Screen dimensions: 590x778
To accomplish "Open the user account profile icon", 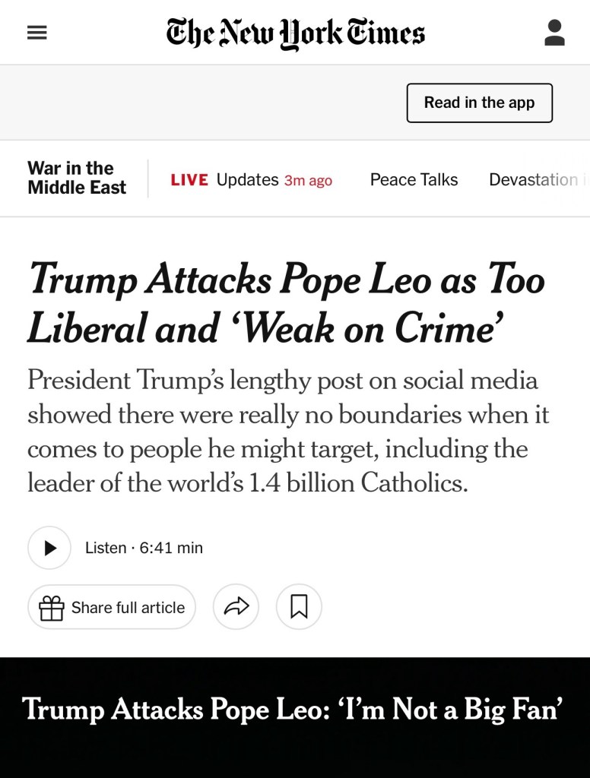I will click(x=554, y=33).
